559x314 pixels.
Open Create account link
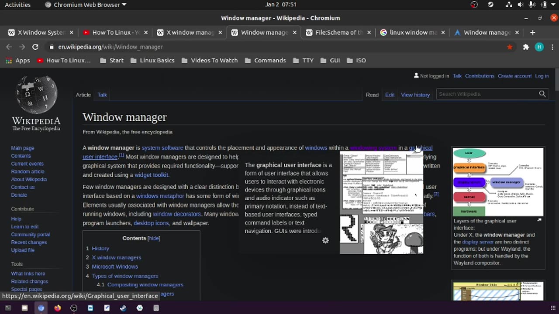(x=514, y=76)
